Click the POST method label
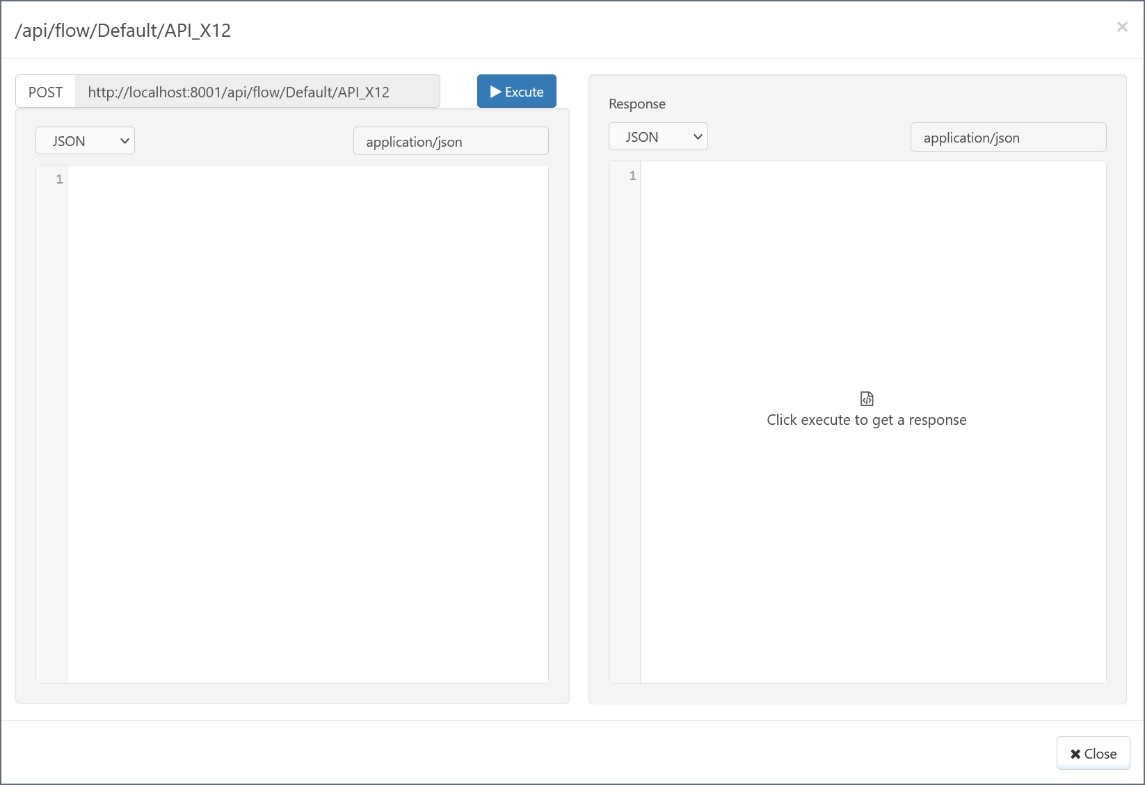 point(46,92)
